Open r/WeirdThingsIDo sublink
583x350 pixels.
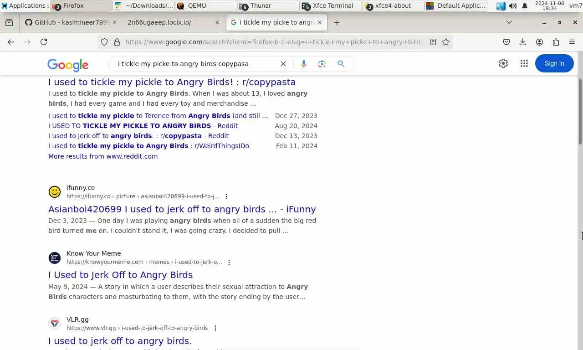point(148,146)
